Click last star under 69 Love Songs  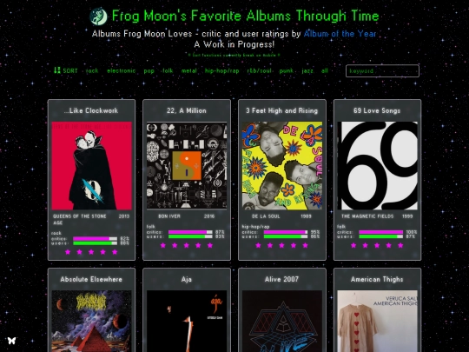[x=400, y=245]
